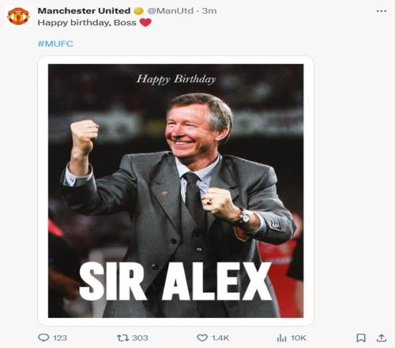This screenshot has width=395, height=348.
Task: Open the Manchester United profile avatar
Action: click(x=18, y=16)
